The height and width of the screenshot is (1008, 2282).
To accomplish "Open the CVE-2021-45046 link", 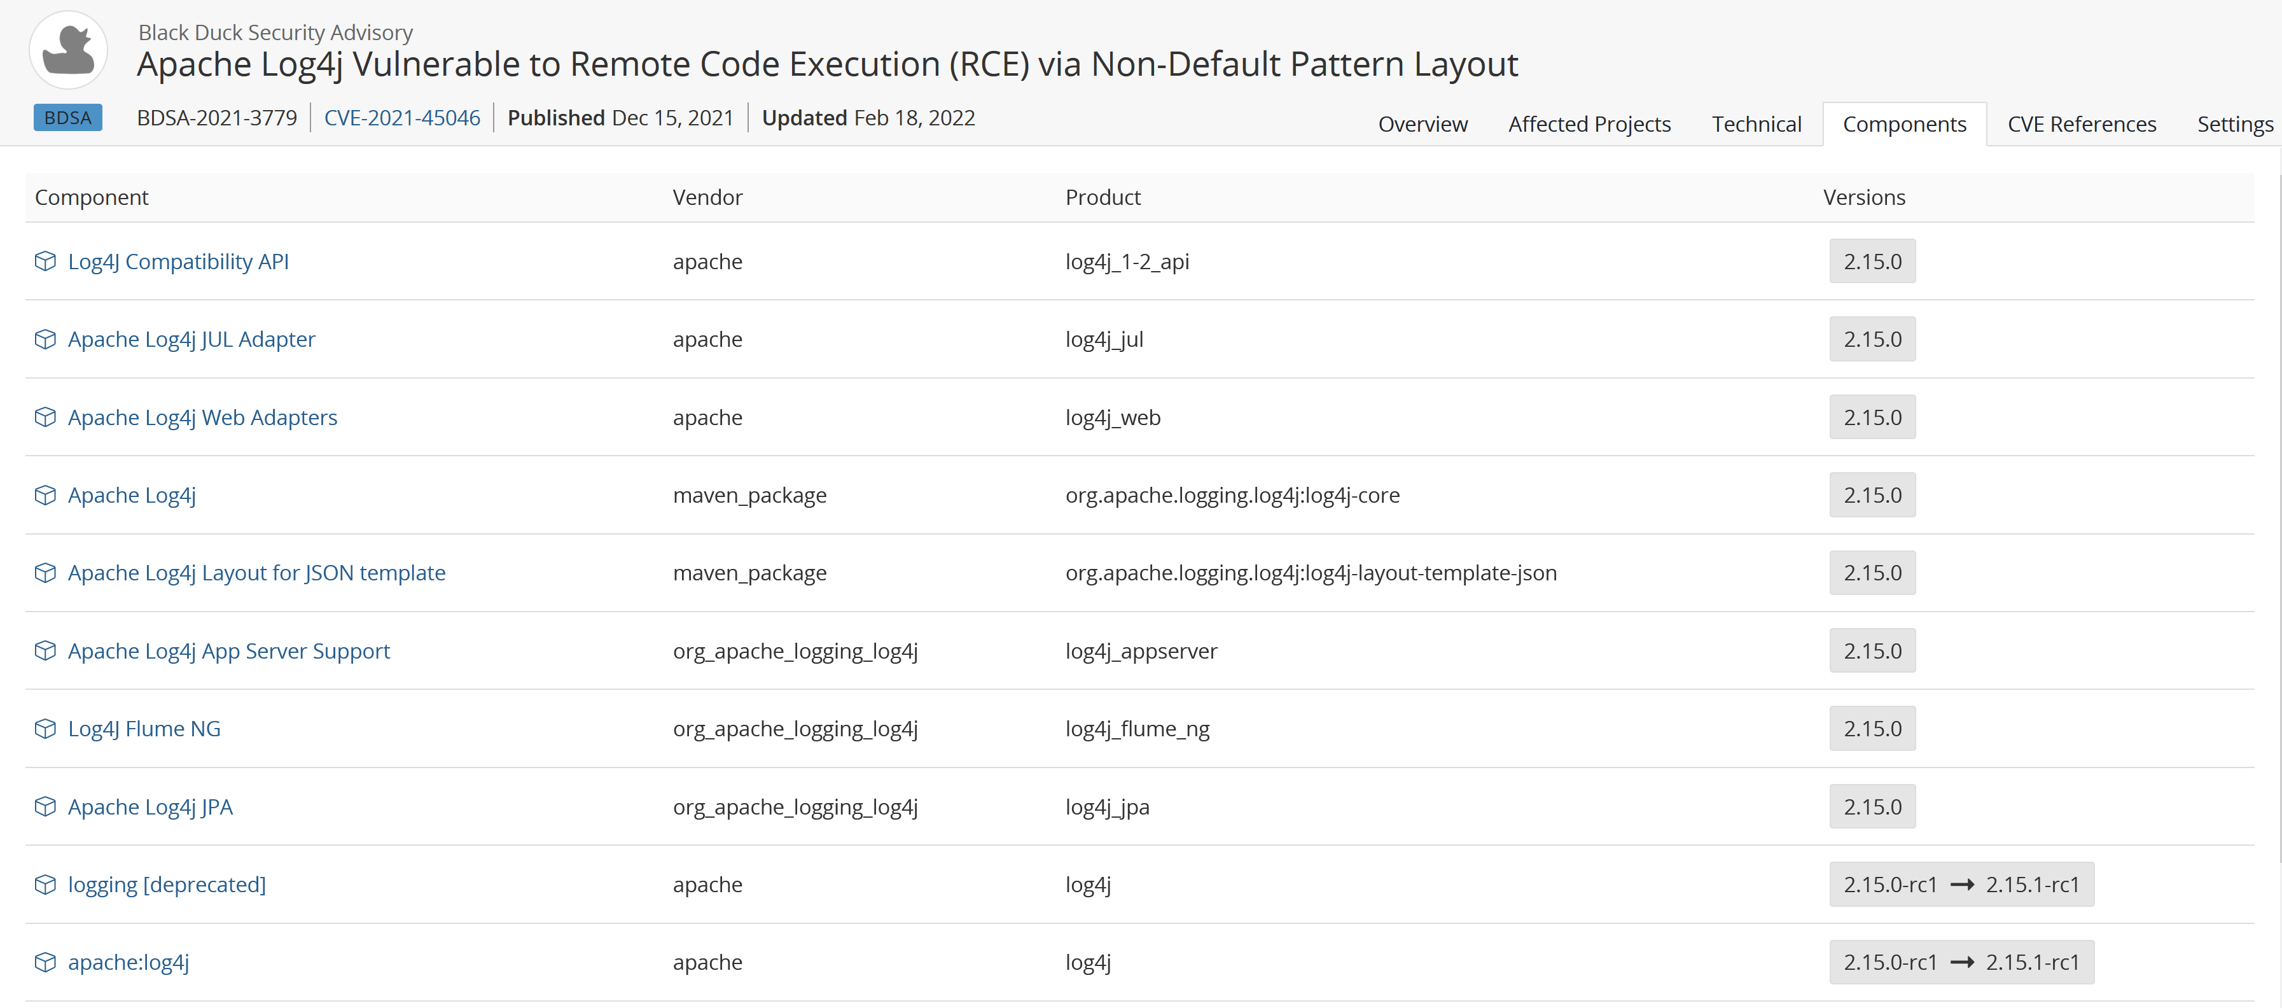I will pyautogui.click(x=401, y=118).
